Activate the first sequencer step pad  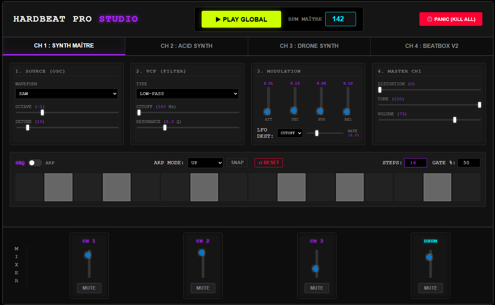pos(29,187)
